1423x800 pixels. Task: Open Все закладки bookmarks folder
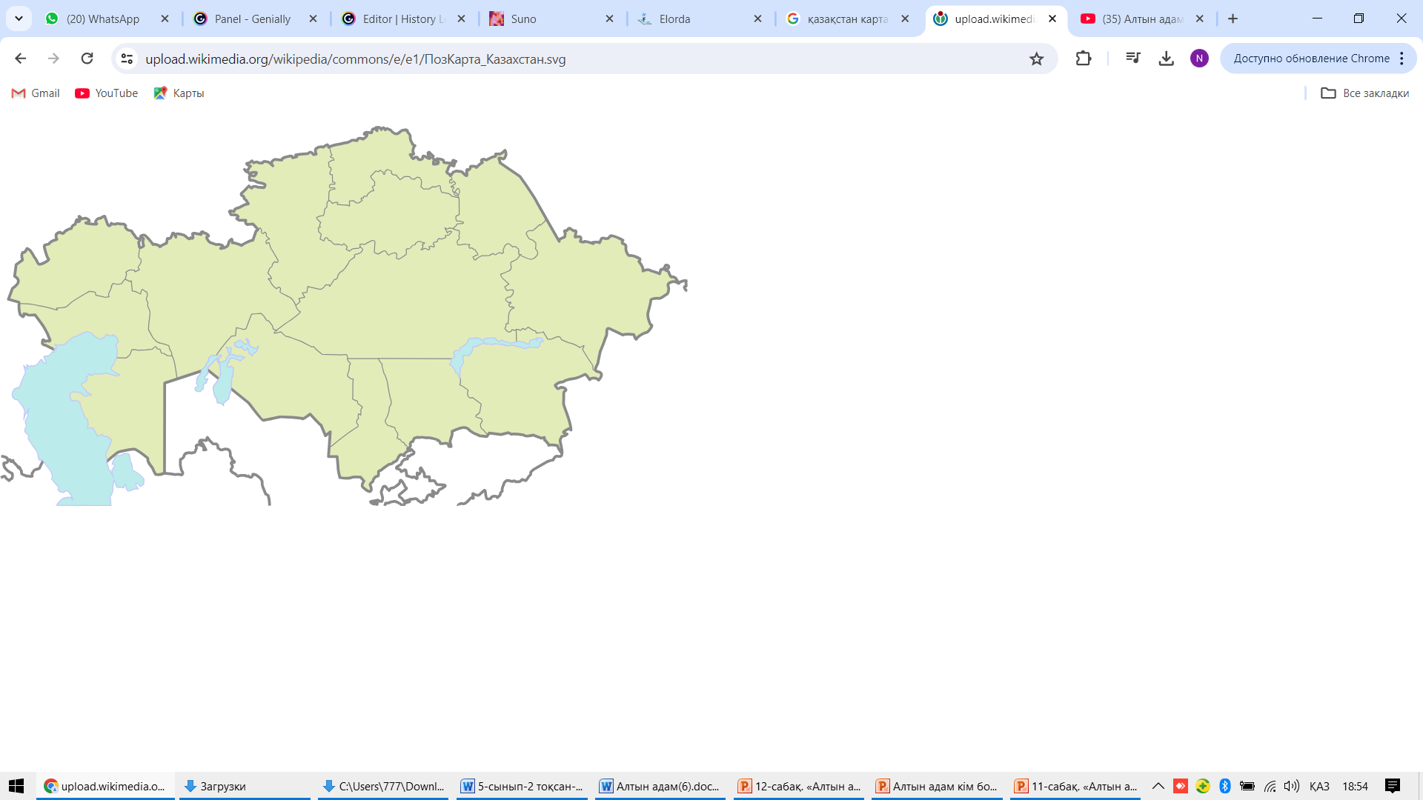point(1364,93)
